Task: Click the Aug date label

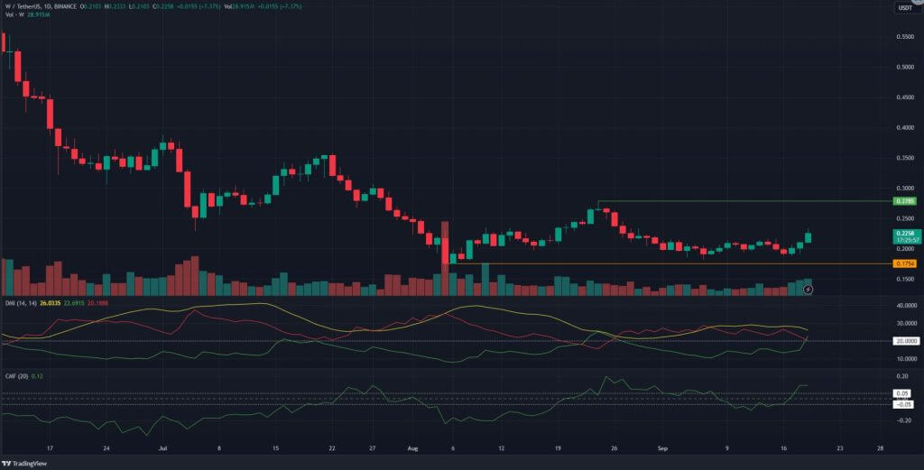Action: point(412,448)
